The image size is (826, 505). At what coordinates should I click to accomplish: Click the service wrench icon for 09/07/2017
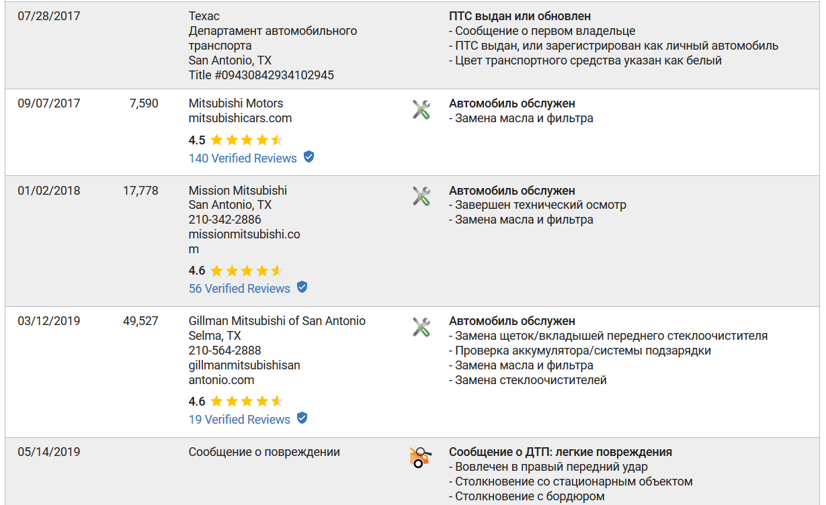pos(421,109)
